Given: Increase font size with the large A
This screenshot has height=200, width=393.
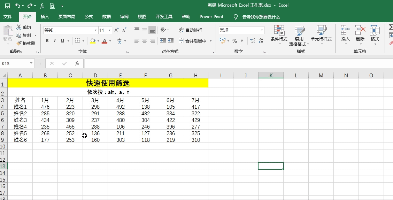Looking at the screenshot, I should pos(116,30).
